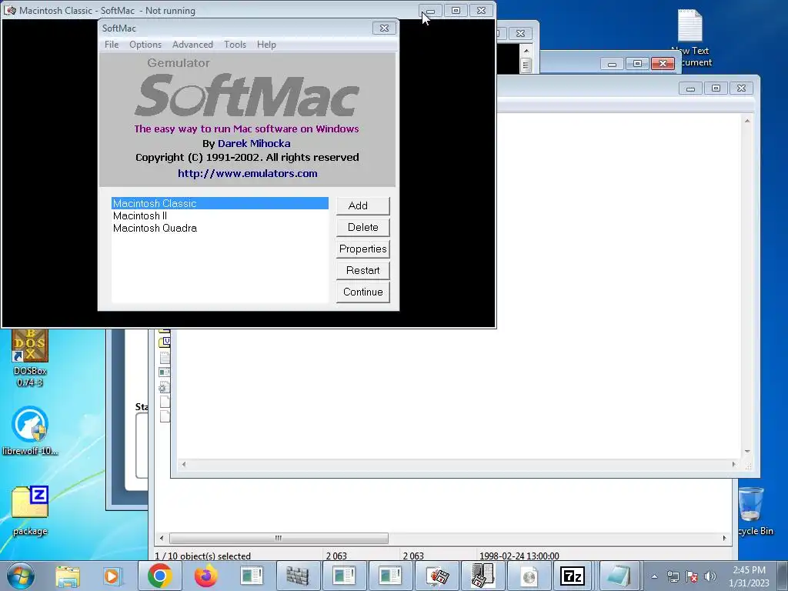
Task: Click the horizontal scrollbar thumb above the status bar
Action: click(x=279, y=538)
